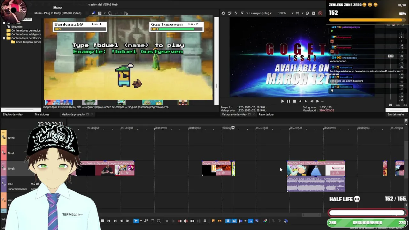Go to end in preview controls
The image size is (409, 230).
pos(306,101)
